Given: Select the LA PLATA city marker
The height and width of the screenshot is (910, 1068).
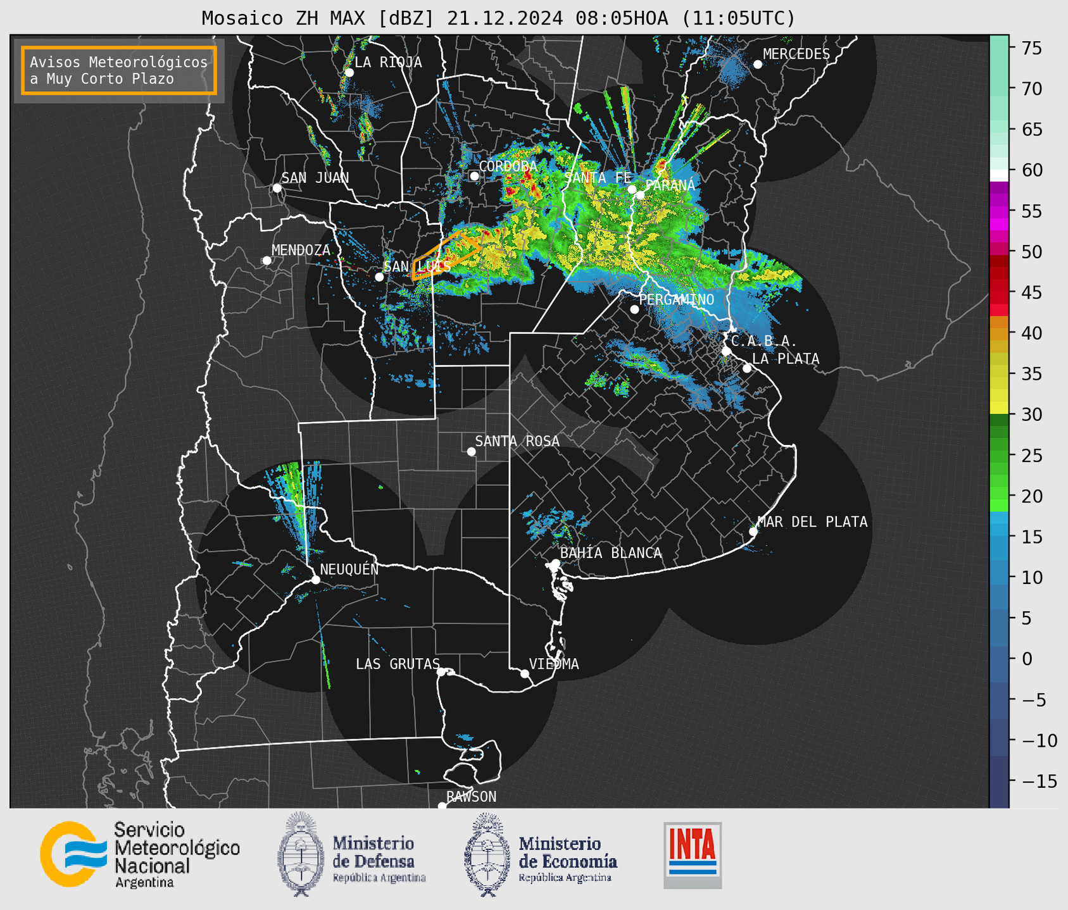Looking at the screenshot, I should tap(747, 368).
